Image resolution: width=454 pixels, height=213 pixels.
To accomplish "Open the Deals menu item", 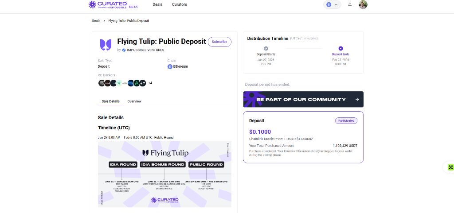I will point(157,4).
